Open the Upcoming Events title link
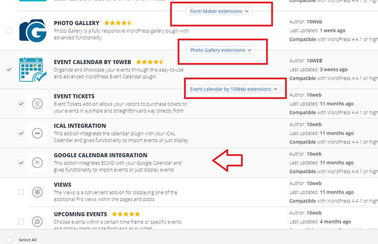The image size is (378, 244). click(x=81, y=214)
